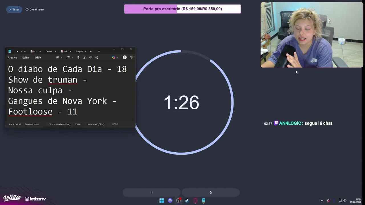365x205 pixels.
Task: Click the Windows (CRLF) line ending entry
Action: tap(96, 124)
